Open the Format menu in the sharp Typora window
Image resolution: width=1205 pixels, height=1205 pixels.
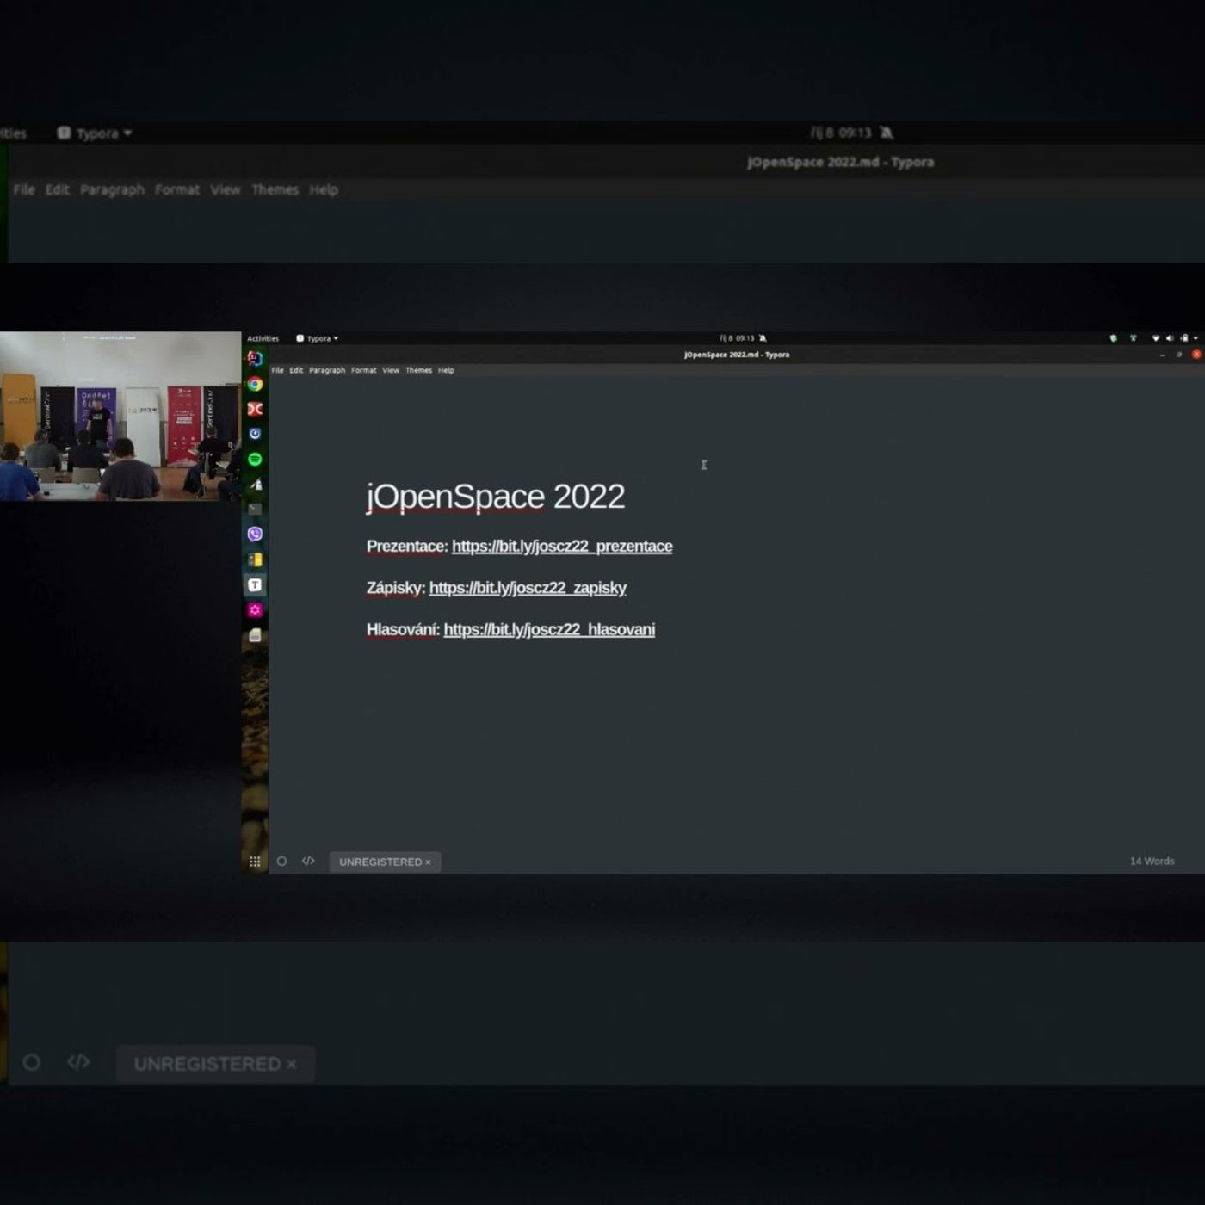tap(364, 370)
